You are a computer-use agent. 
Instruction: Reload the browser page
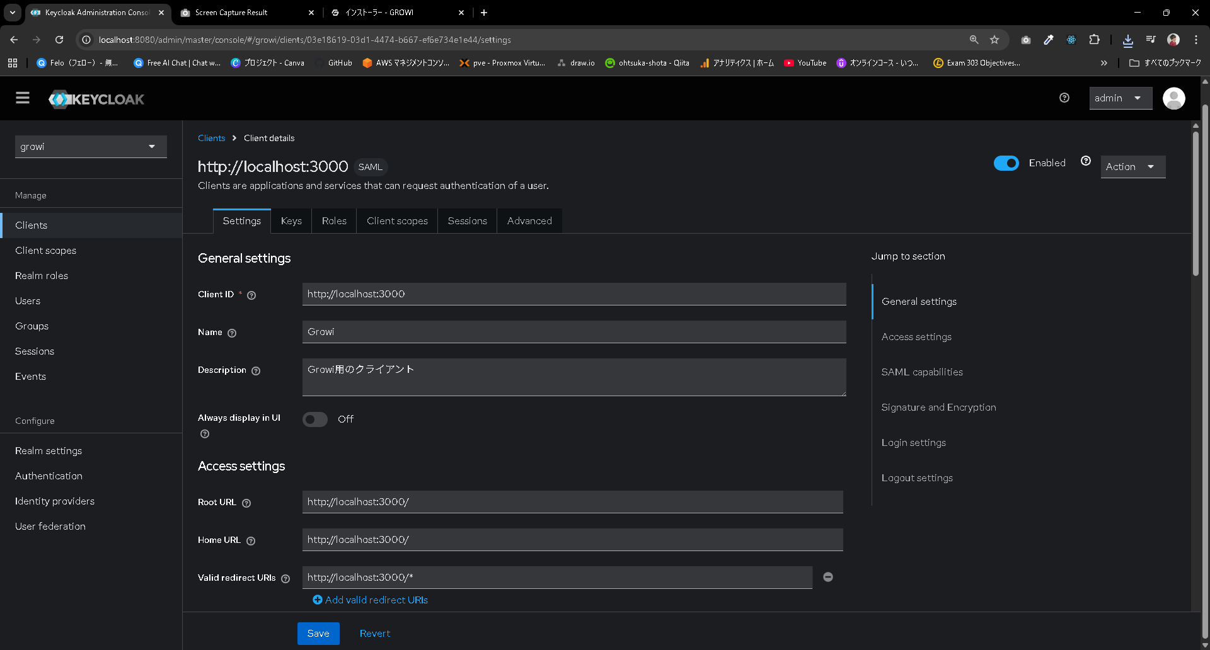point(59,40)
